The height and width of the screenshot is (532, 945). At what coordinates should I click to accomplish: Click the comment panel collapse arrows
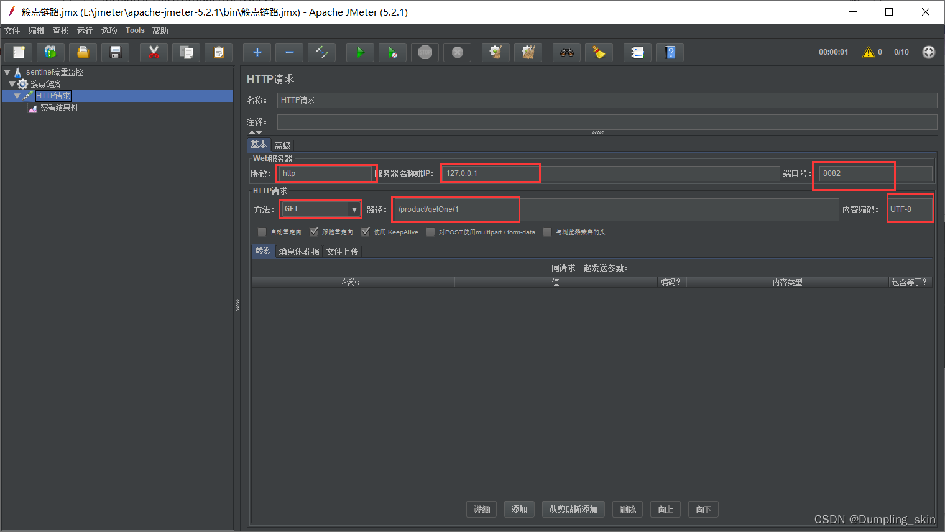coord(256,132)
